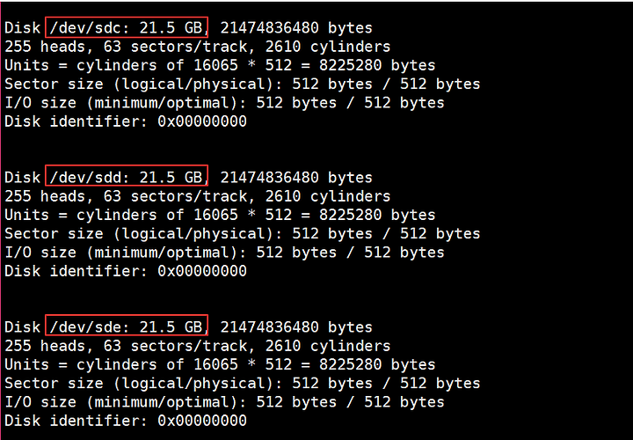
Task: Click the I/O size line under sde
Action: coord(224,402)
